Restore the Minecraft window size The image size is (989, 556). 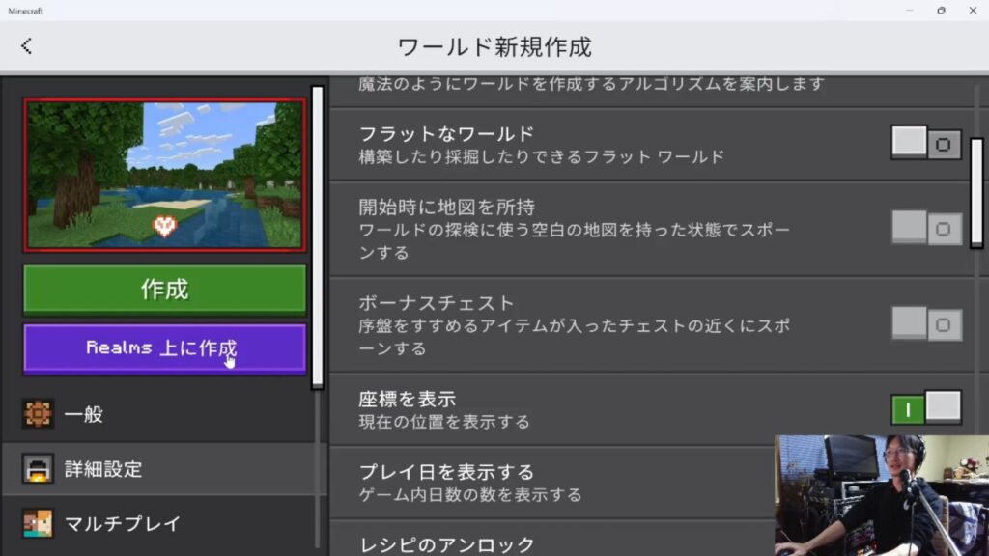pos(941,10)
